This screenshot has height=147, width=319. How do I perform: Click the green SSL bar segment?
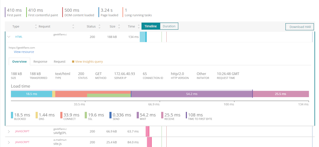coord(109,95)
